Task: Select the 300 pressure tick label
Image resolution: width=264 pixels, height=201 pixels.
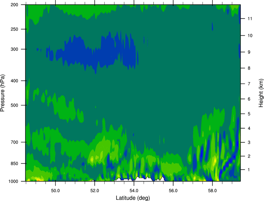Action: (x=13, y=49)
